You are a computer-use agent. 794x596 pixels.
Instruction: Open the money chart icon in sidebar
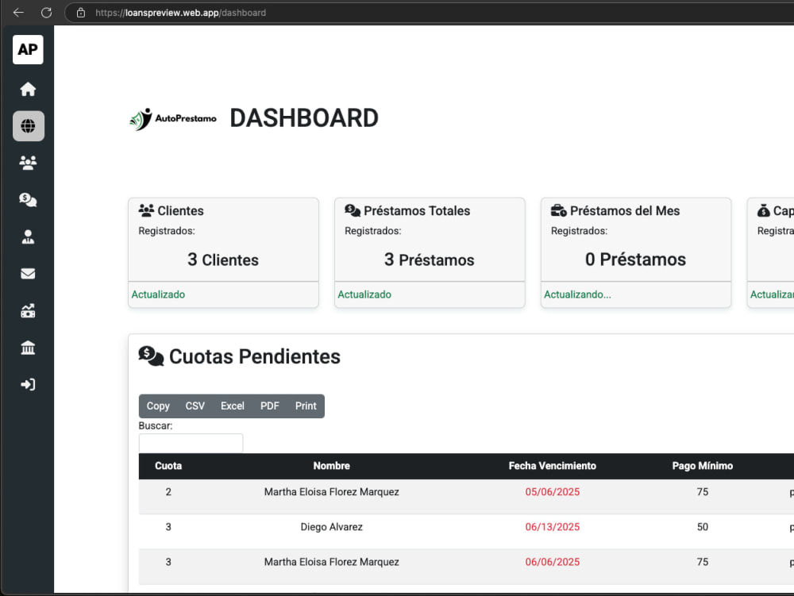point(28,310)
